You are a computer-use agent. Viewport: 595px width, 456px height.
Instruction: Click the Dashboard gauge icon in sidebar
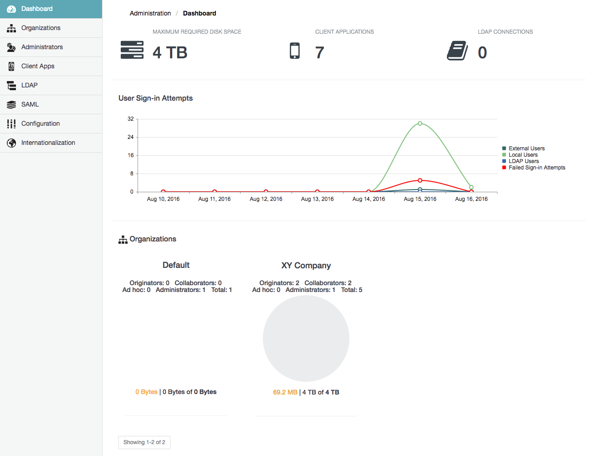[x=11, y=9]
